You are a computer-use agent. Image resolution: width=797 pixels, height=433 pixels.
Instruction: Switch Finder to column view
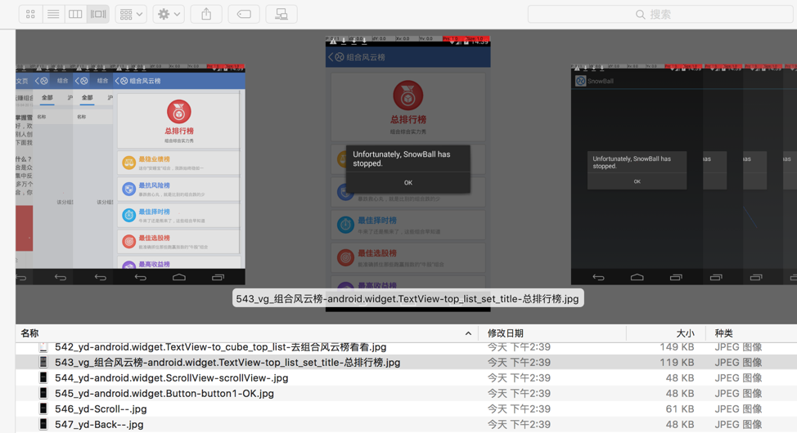pos(75,14)
